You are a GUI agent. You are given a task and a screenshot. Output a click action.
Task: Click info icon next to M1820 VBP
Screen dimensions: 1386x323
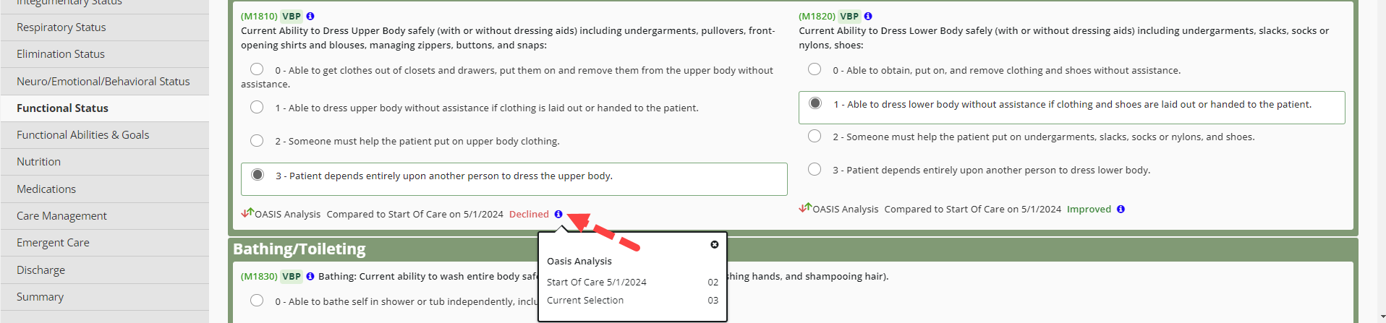tap(868, 16)
